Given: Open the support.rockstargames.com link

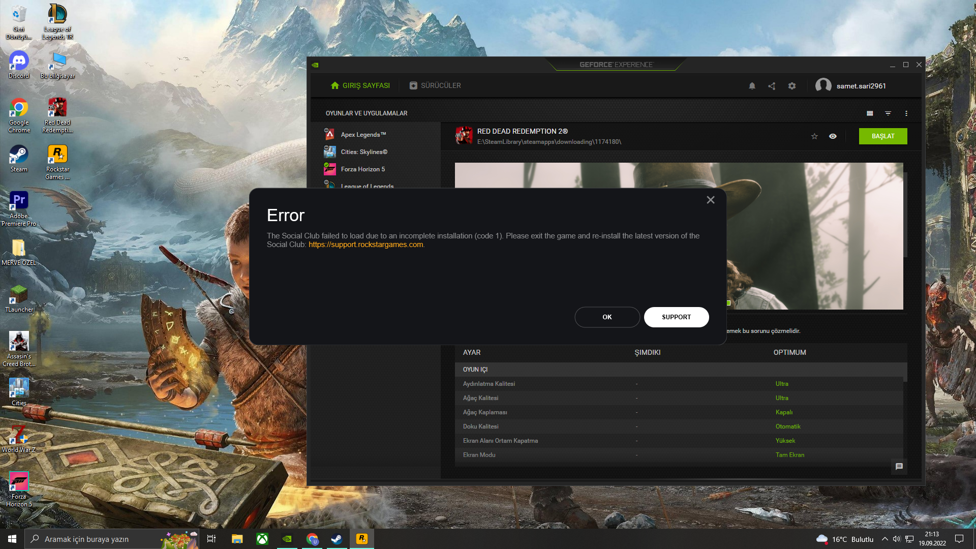Looking at the screenshot, I should 365,245.
